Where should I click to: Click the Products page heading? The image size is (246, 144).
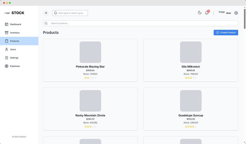[x=51, y=32]
